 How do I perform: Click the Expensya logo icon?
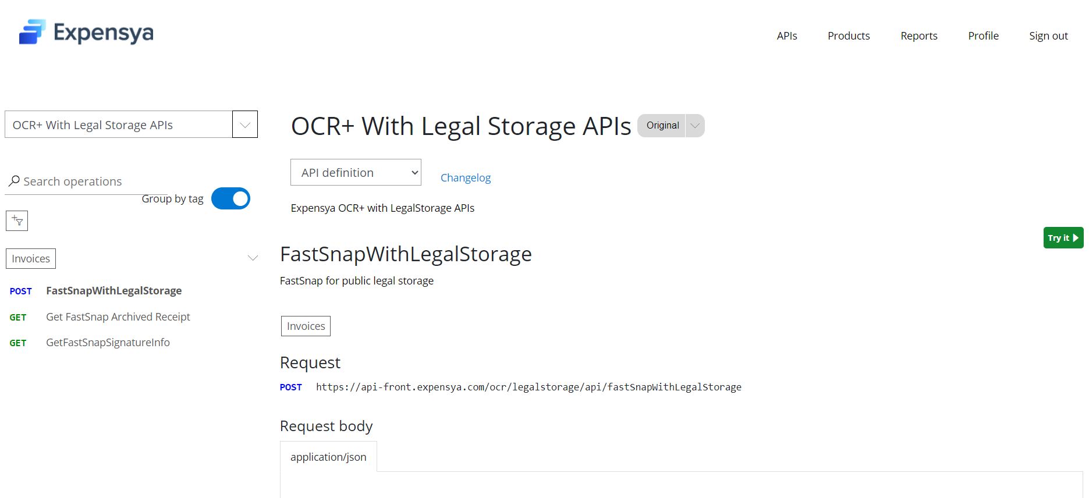32,32
